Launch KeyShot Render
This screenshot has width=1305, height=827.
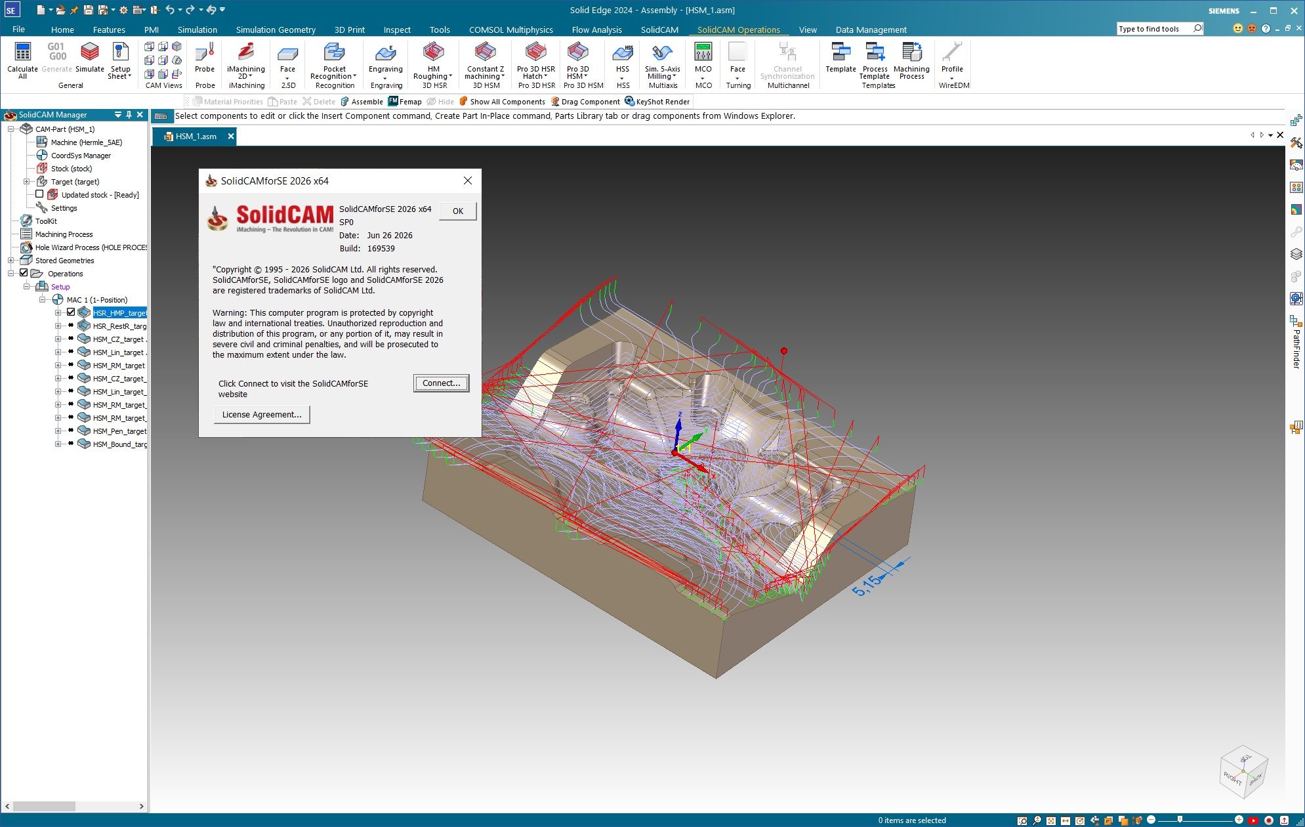[657, 102]
